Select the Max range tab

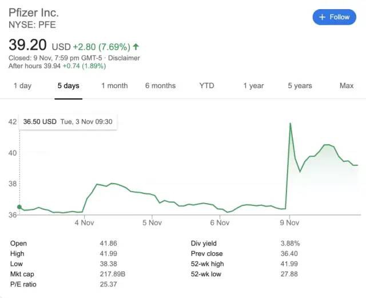point(347,86)
